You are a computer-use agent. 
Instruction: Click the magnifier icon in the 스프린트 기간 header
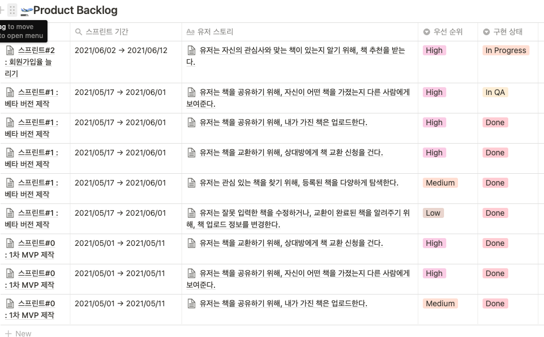[78, 32]
